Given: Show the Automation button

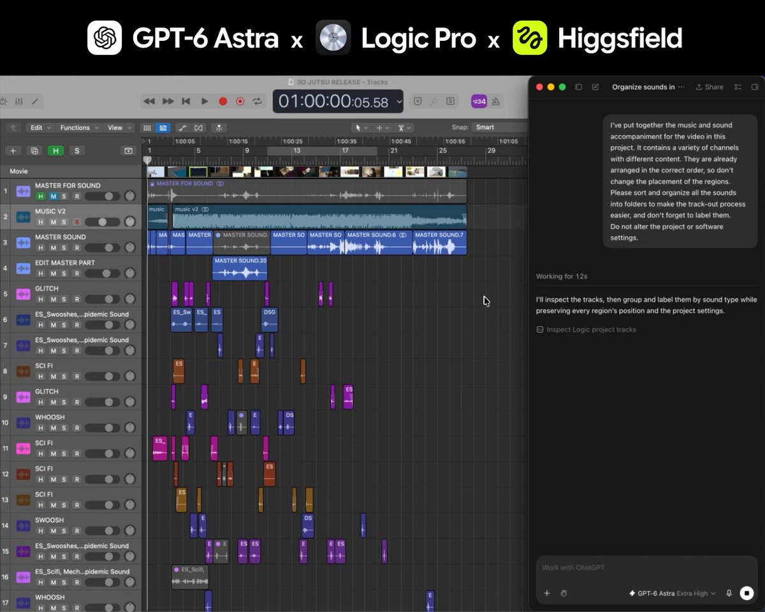Looking at the screenshot, I should coord(182,127).
